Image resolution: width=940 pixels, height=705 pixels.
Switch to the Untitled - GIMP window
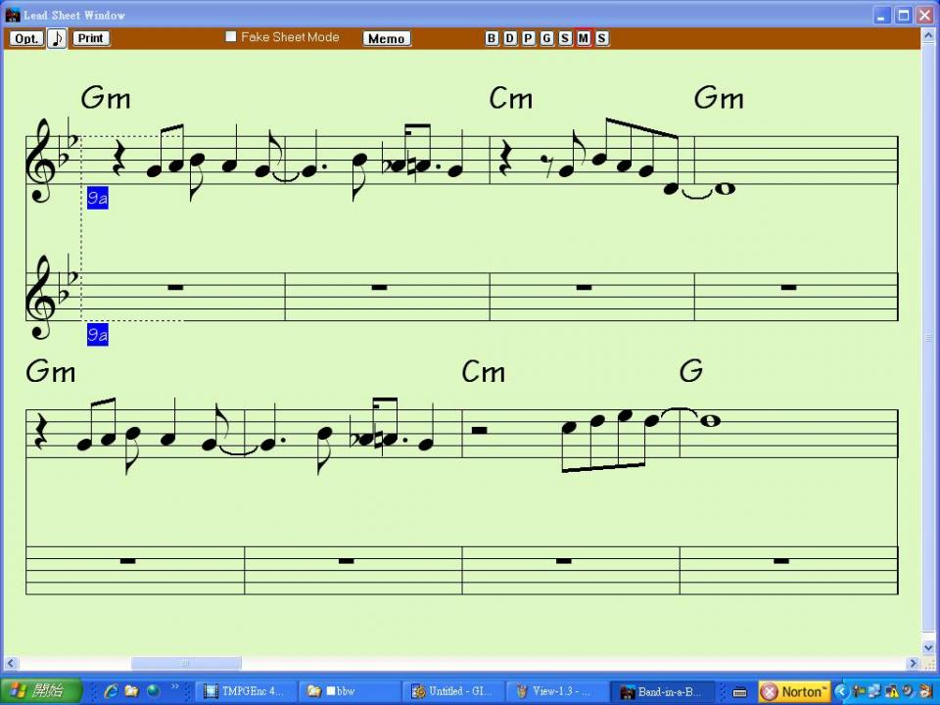pos(451,691)
